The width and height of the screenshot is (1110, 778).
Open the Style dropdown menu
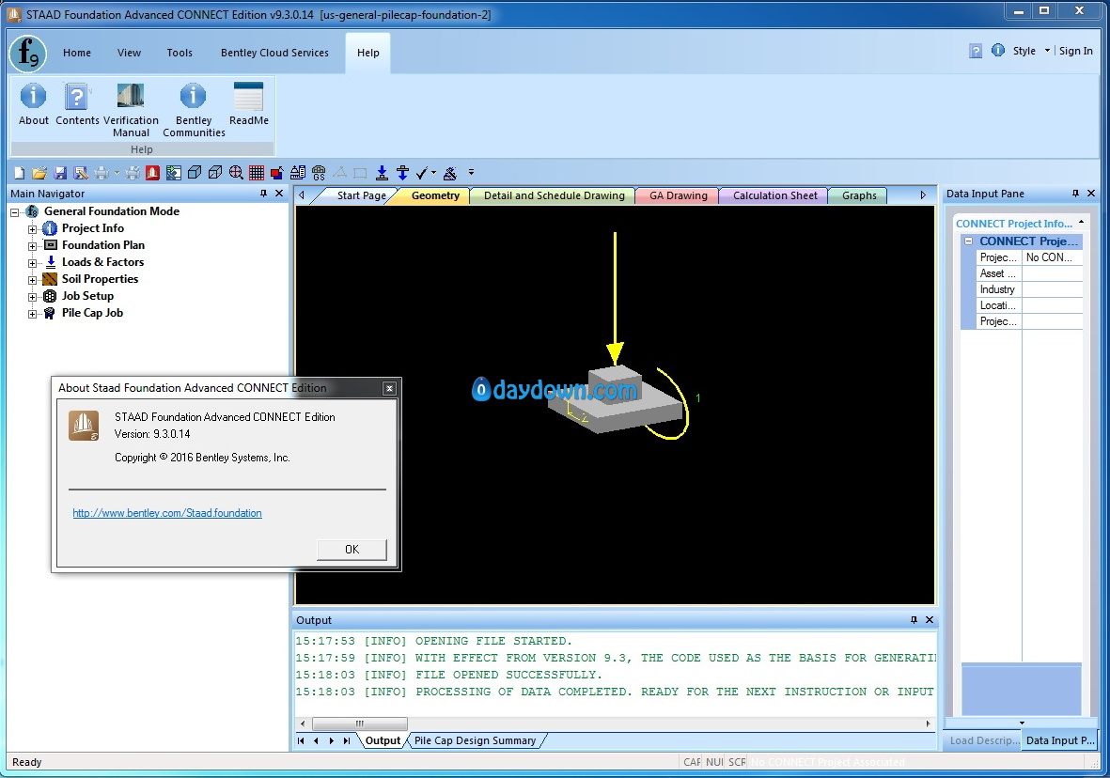click(1030, 51)
